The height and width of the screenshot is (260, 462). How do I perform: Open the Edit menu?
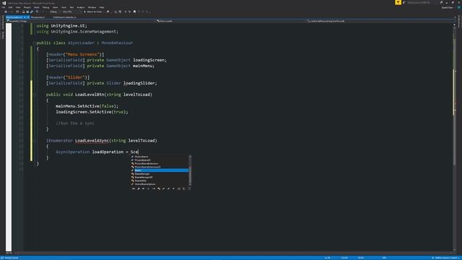[x=11, y=7]
